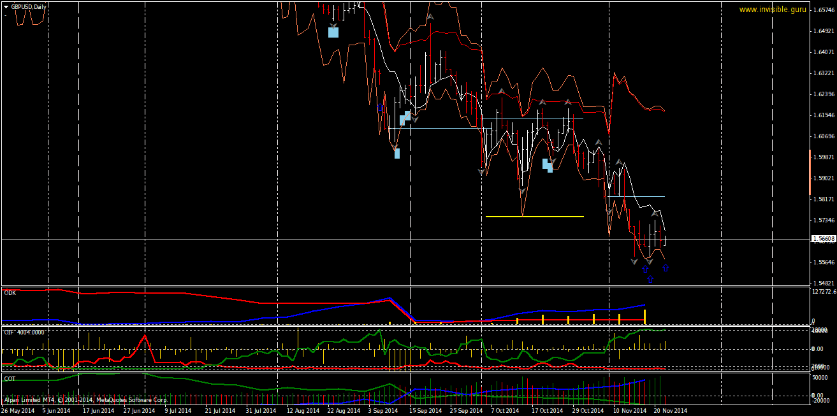Click the 1.62396 price axis label
The width and height of the screenshot is (837, 416).
(x=825, y=94)
